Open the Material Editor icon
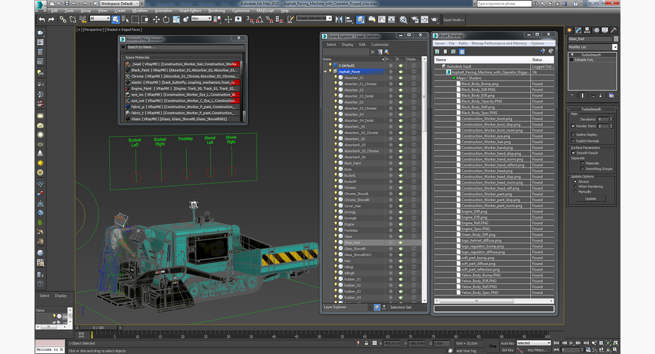Image resolution: width=655 pixels, height=354 pixels. pyautogui.click(x=403, y=19)
